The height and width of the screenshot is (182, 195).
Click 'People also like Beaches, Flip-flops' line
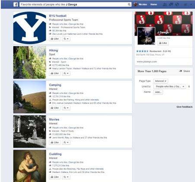tap(78, 169)
